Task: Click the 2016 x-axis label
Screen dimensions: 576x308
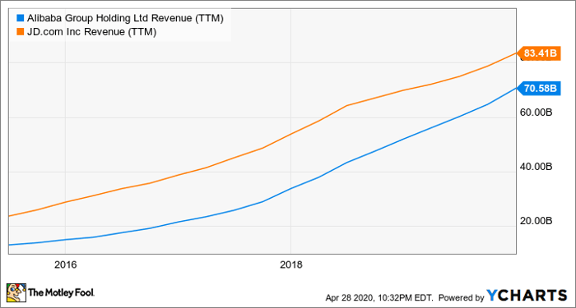Action: pos(65,264)
